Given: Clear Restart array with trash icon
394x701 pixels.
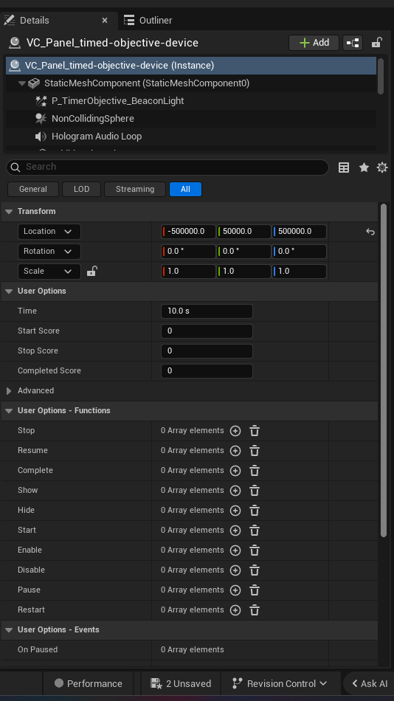Looking at the screenshot, I should click(255, 610).
